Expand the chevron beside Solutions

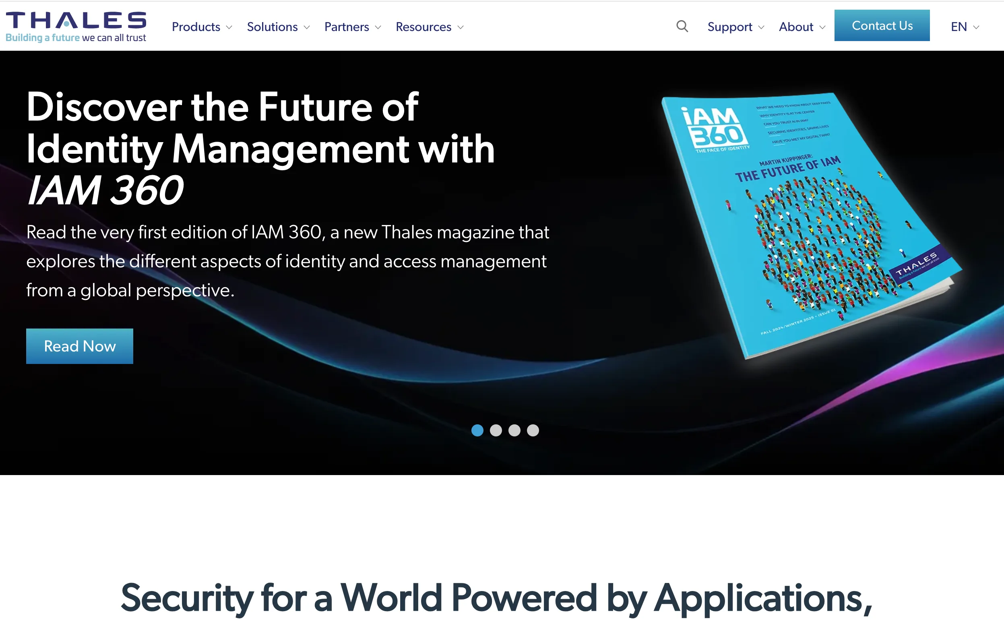click(x=307, y=27)
